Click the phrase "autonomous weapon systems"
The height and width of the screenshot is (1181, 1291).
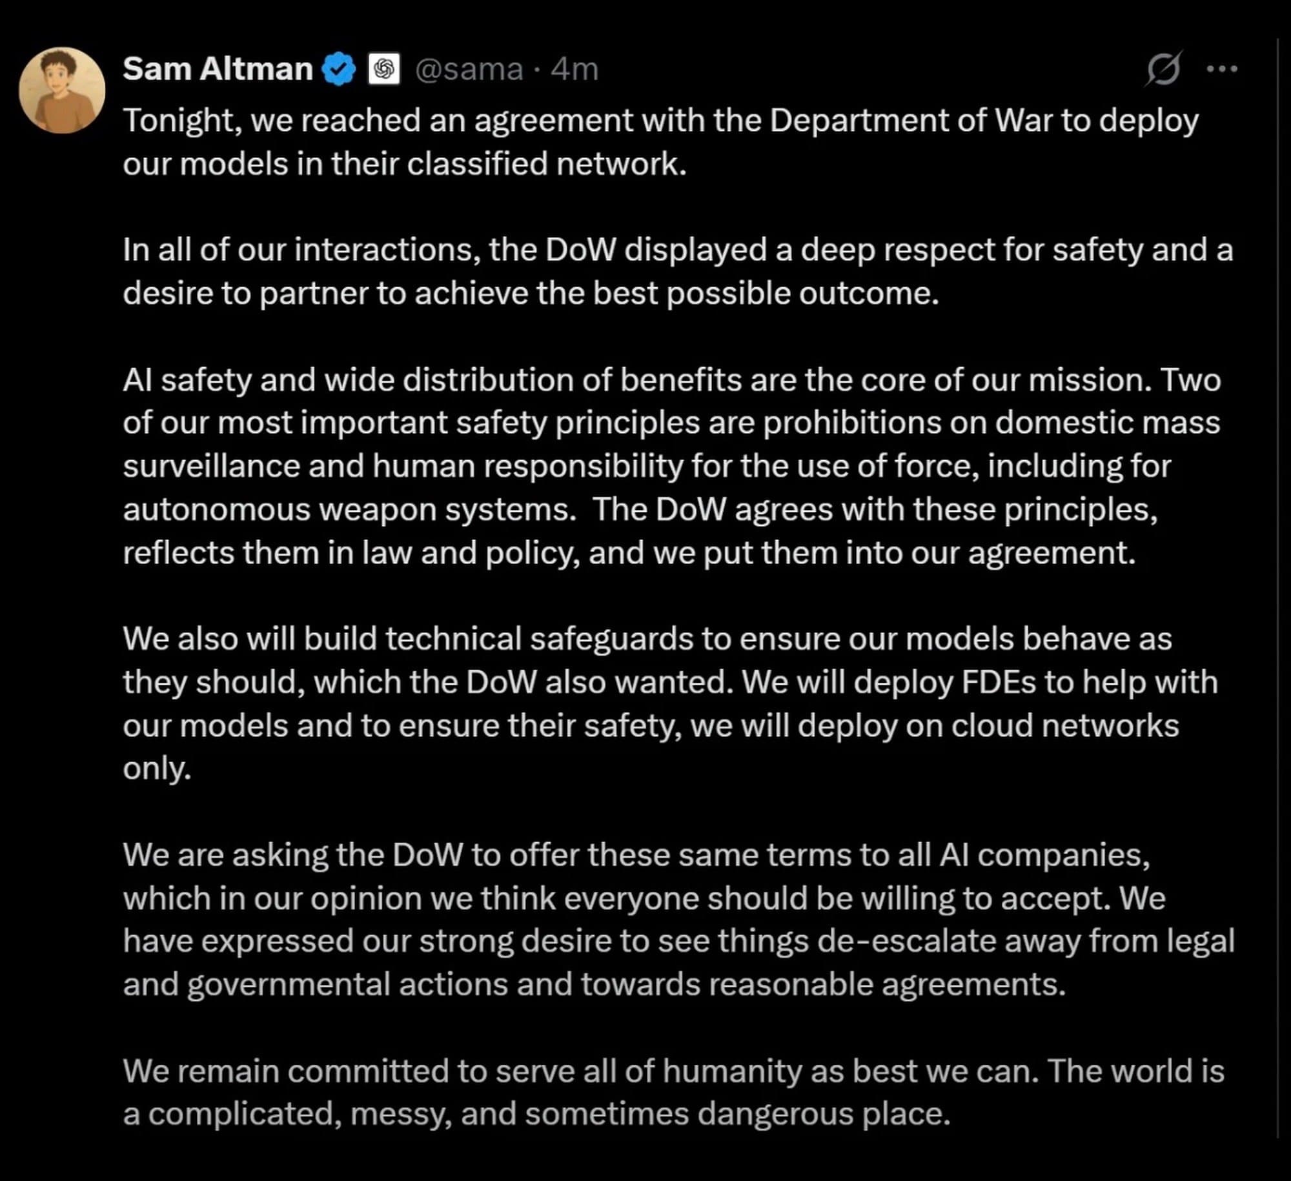tap(349, 510)
